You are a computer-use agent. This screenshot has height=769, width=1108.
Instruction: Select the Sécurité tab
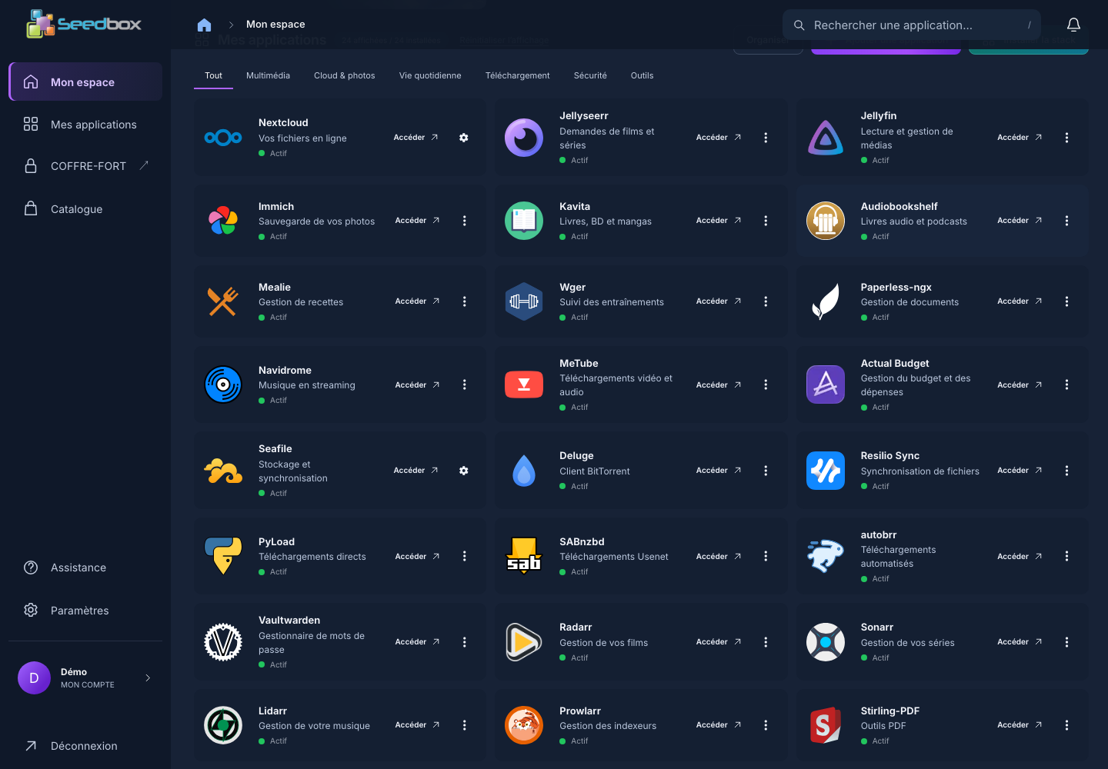coord(590,75)
